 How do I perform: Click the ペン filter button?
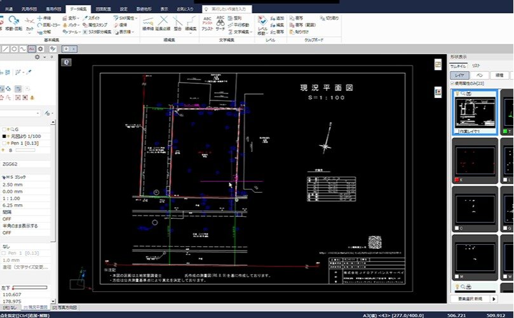480,74
